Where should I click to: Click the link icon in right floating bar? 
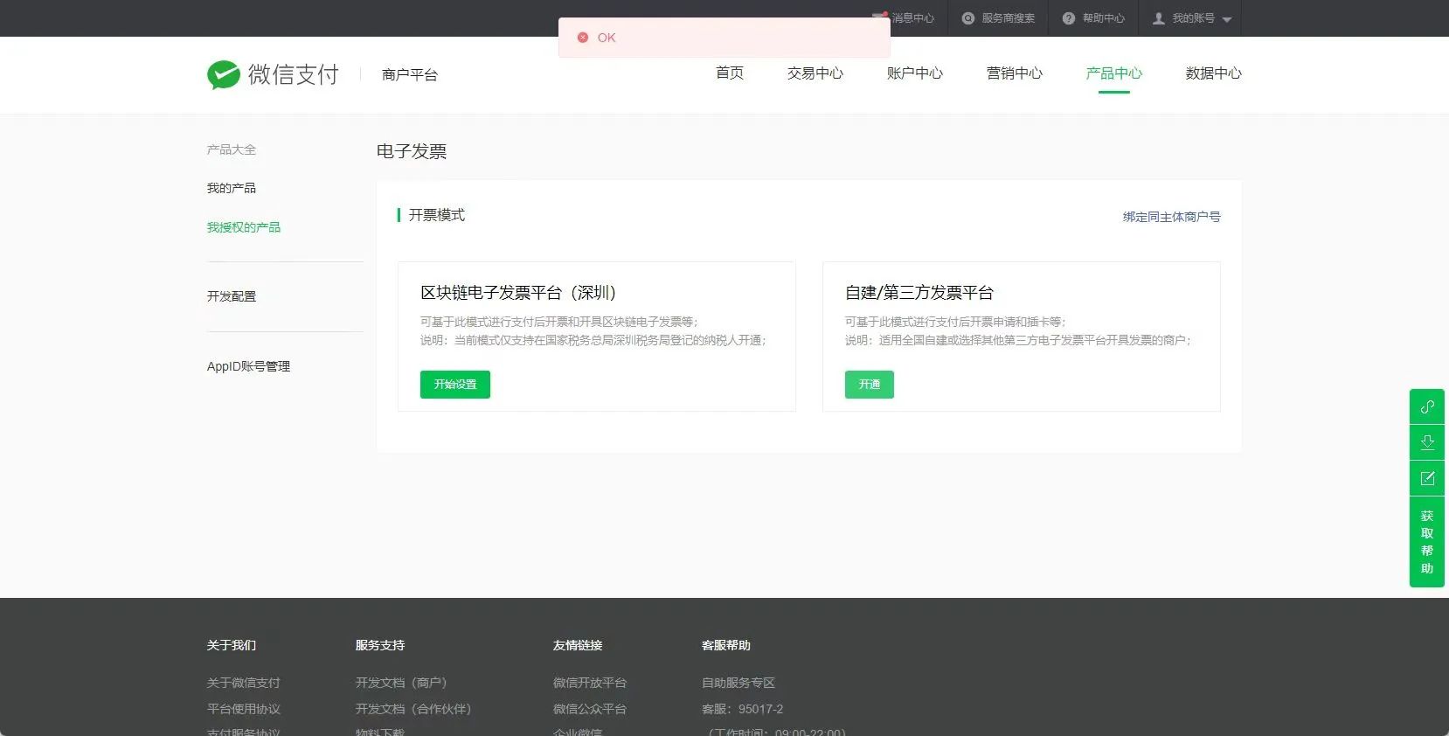1427,406
